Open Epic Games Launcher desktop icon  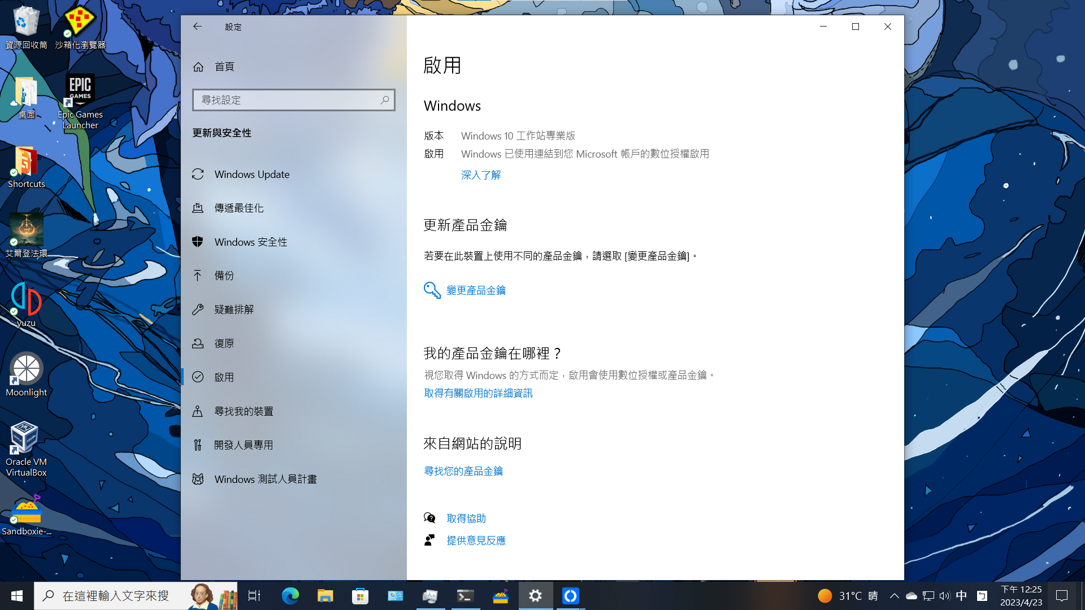(80, 102)
